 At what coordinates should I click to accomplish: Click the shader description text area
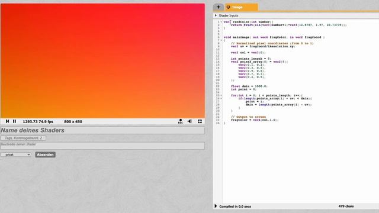pos(102,146)
